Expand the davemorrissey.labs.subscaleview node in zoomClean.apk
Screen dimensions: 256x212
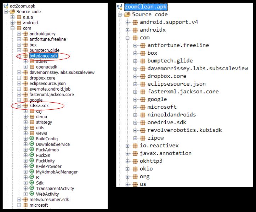click(x=135, y=69)
